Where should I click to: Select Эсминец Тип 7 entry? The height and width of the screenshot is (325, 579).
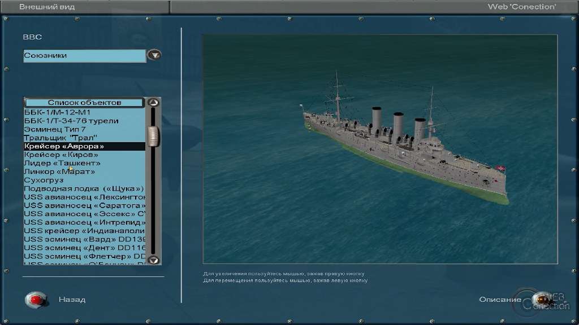55,129
